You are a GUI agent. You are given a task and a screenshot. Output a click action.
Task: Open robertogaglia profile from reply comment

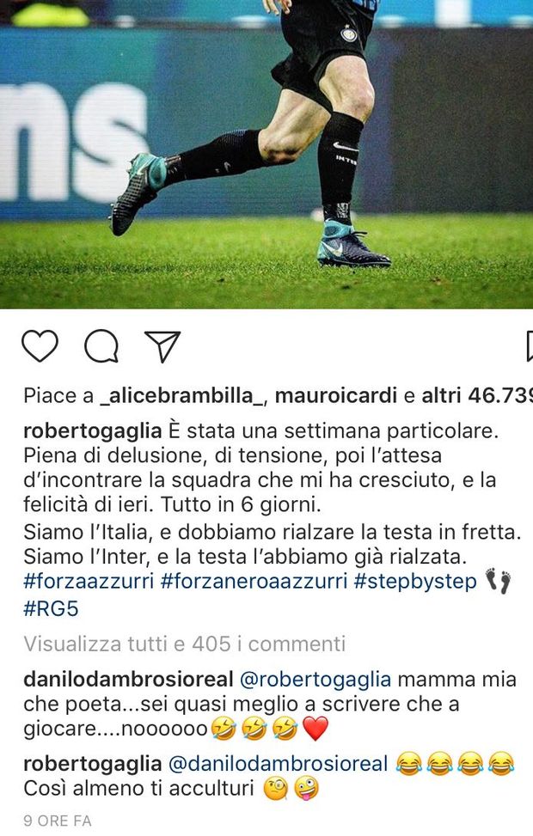tap(92, 764)
